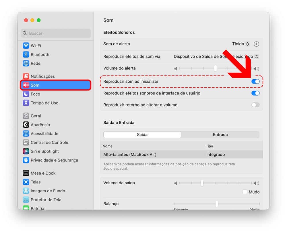This screenshot has width=287, height=233.
Task: Open Acessibilidade icon in sidebar
Action: click(x=26, y=133)
